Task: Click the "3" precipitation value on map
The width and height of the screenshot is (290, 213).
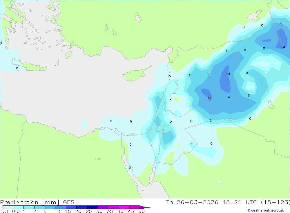Action: coord(249,96)
